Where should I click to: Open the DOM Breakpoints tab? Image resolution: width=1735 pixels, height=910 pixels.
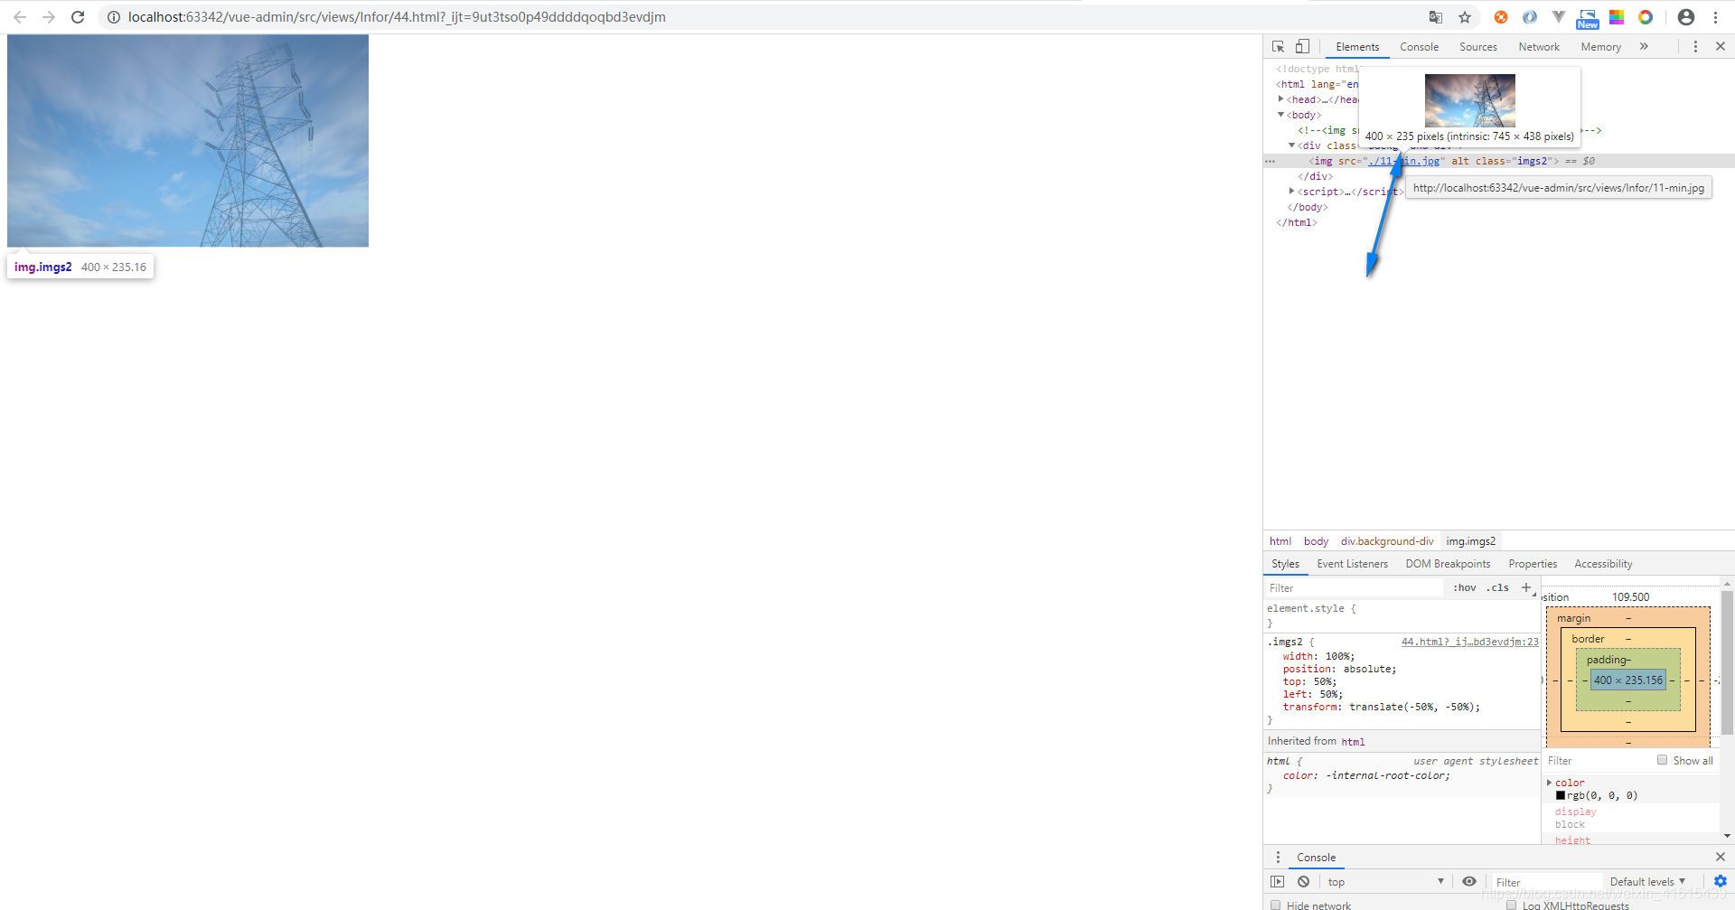1448,564
